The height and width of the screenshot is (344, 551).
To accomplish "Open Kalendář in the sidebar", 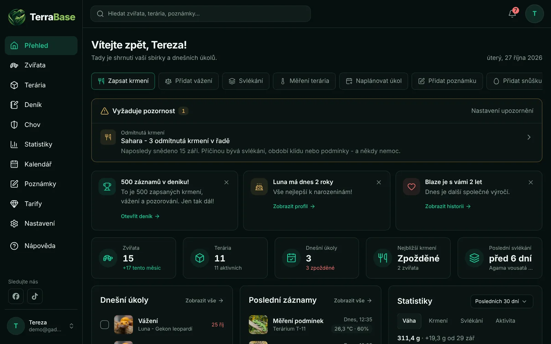I will pos(41,164).
